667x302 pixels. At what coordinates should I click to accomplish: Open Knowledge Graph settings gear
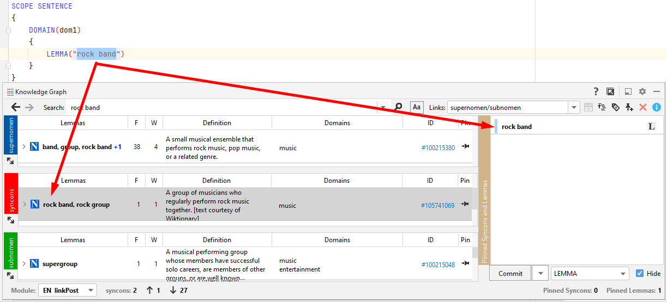pos(642,92)
